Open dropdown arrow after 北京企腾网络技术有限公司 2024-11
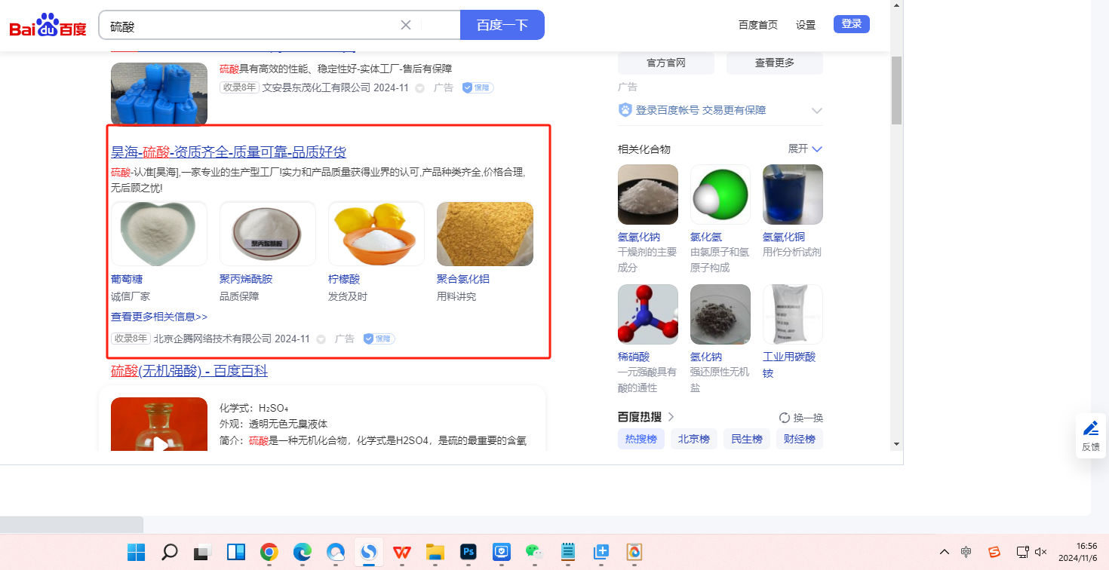Viewport: 1109px width, 570px height. click(321, 339)
